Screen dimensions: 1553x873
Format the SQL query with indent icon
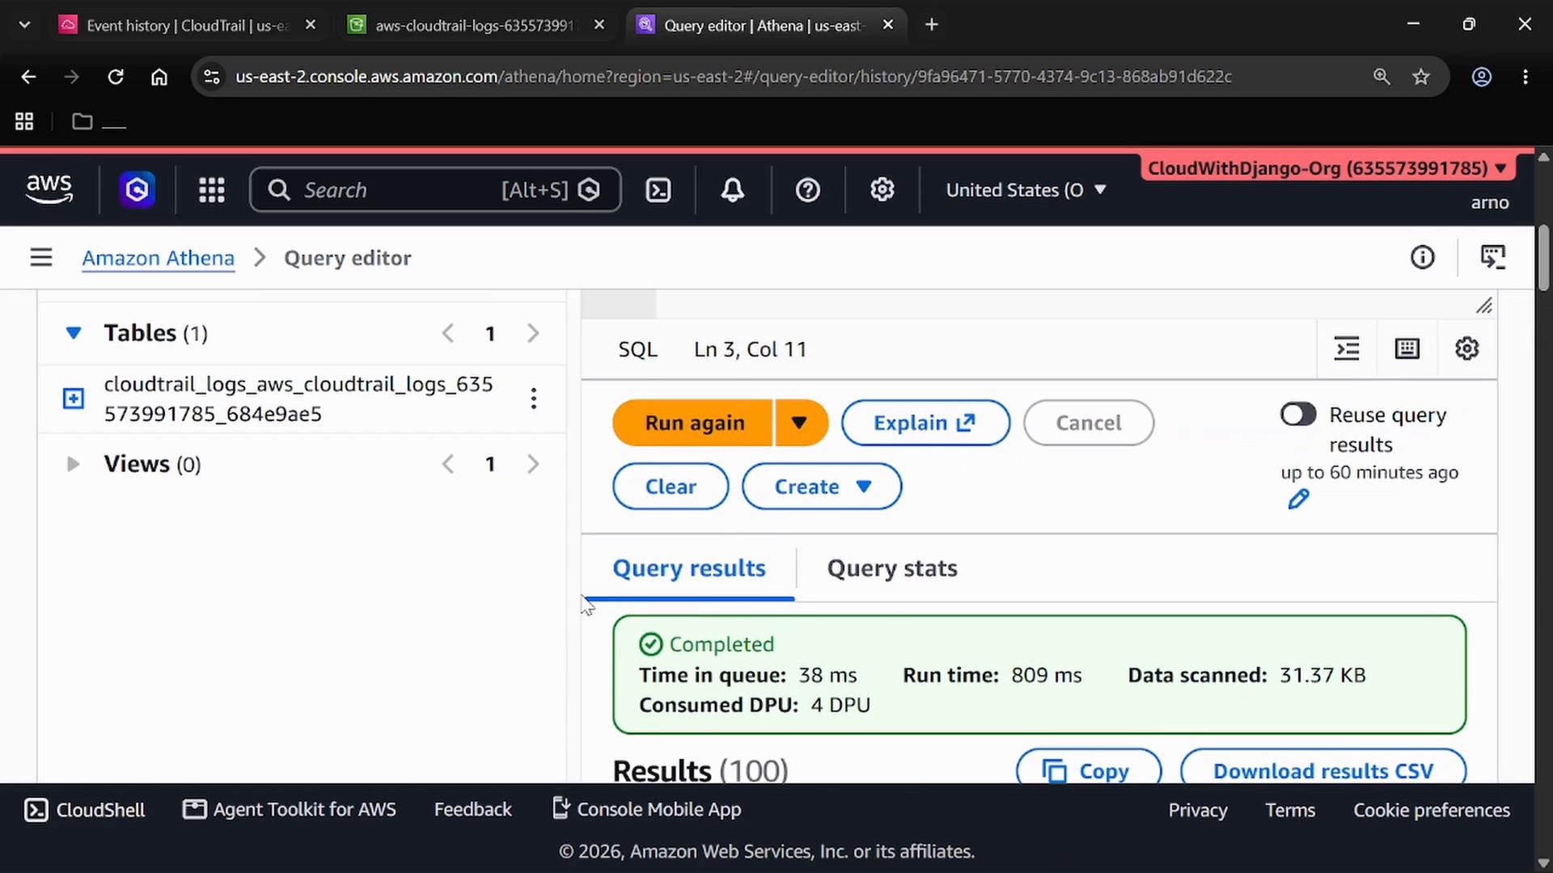[x=1347, y=349]
